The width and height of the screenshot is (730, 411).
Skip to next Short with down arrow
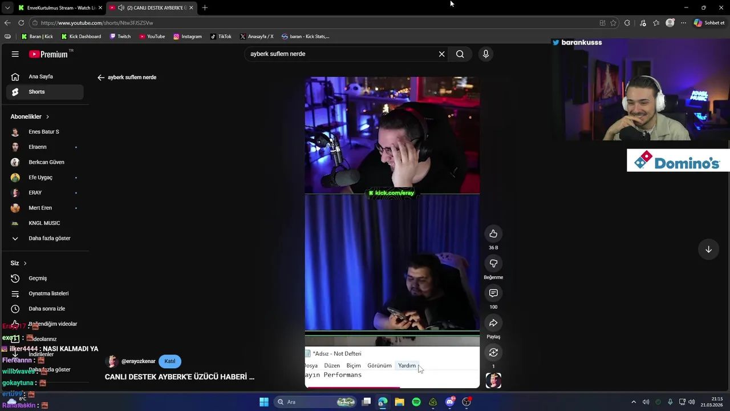point(708,249)
